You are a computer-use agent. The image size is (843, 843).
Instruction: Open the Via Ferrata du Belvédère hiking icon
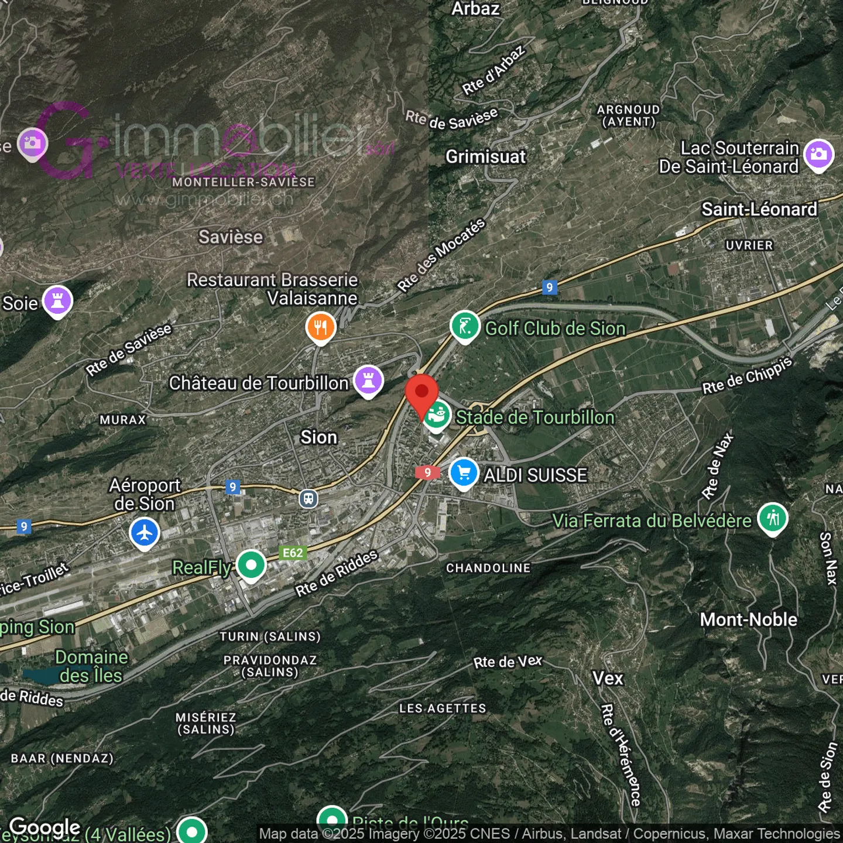773,518
